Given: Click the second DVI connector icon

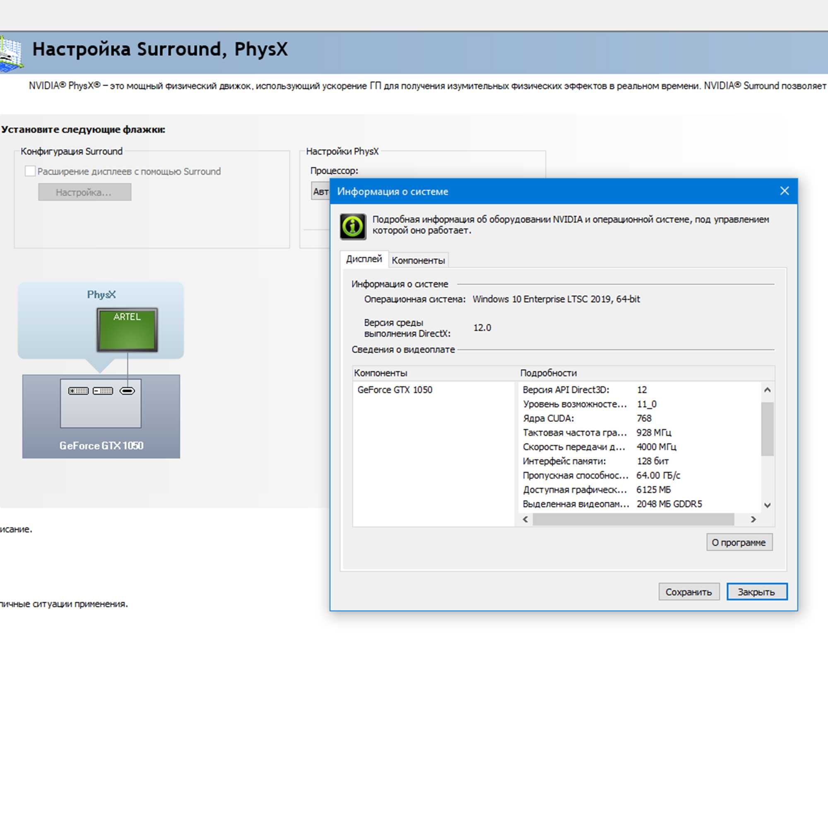Looking at the screenshot, I should tap(103, 391).
